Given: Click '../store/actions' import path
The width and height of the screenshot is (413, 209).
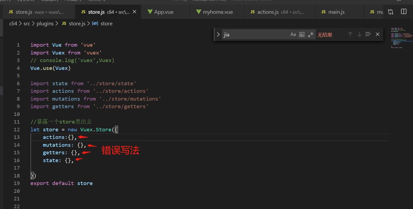Looking at the screenshot, I should pyautogui.click(x=121, y=91).
